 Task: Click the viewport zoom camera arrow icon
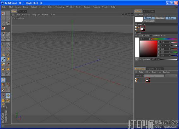tap(126, 14)
